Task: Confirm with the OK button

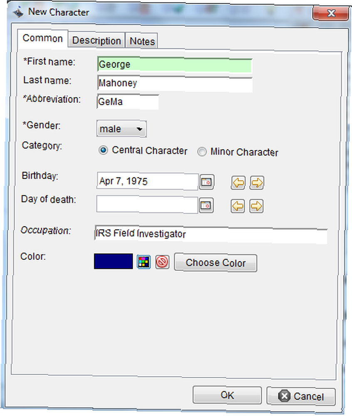Action: (x=227, y=395)
